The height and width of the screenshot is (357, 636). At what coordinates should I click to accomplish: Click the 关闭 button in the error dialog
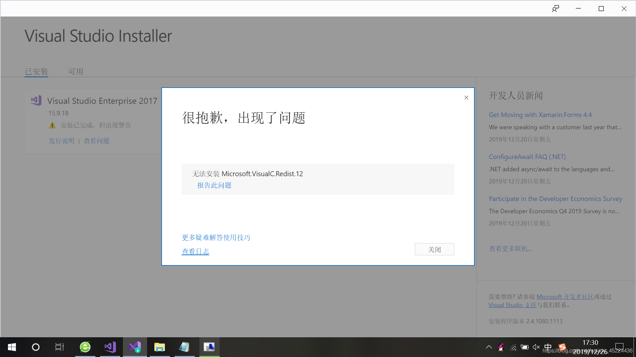(434, 249)
